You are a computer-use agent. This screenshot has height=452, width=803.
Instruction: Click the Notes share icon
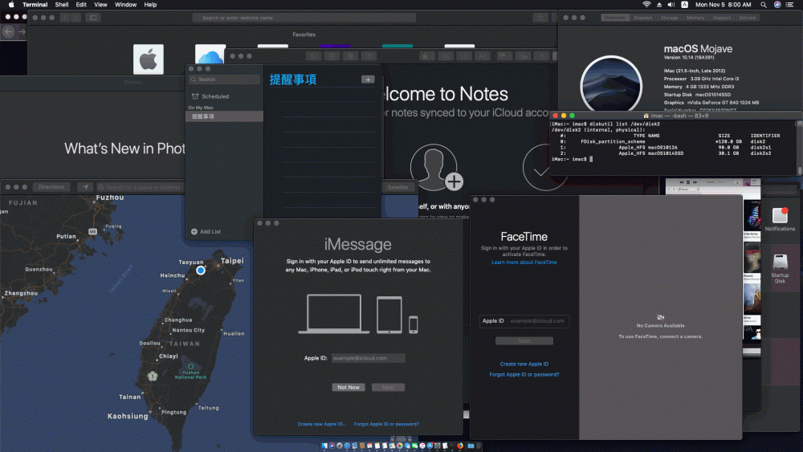pyautogui.click(x=542, y=56)
